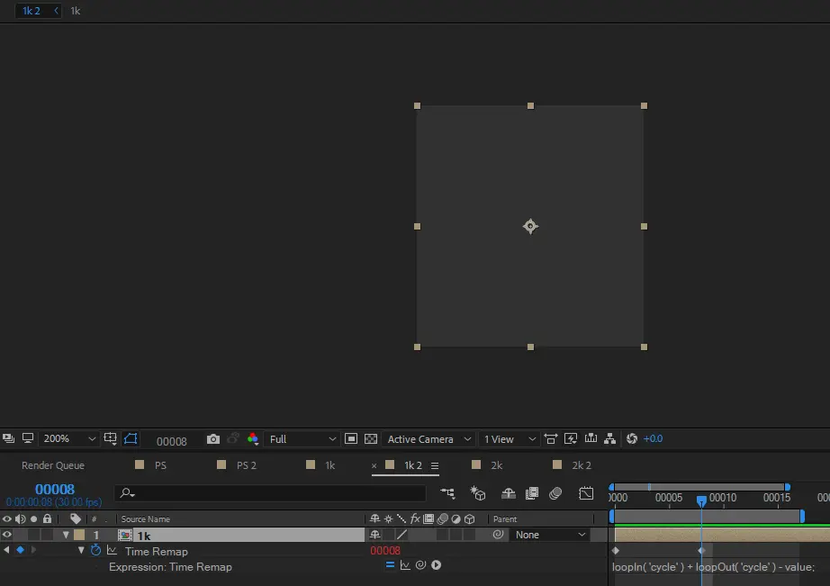The image size is (830, 586).
Task: Click Video eye column header
Action: click(x=7, y=518)
